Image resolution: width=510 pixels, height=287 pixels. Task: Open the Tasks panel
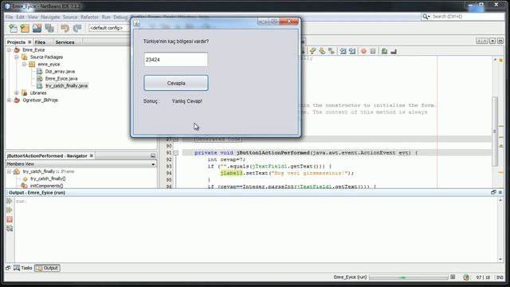23,268
